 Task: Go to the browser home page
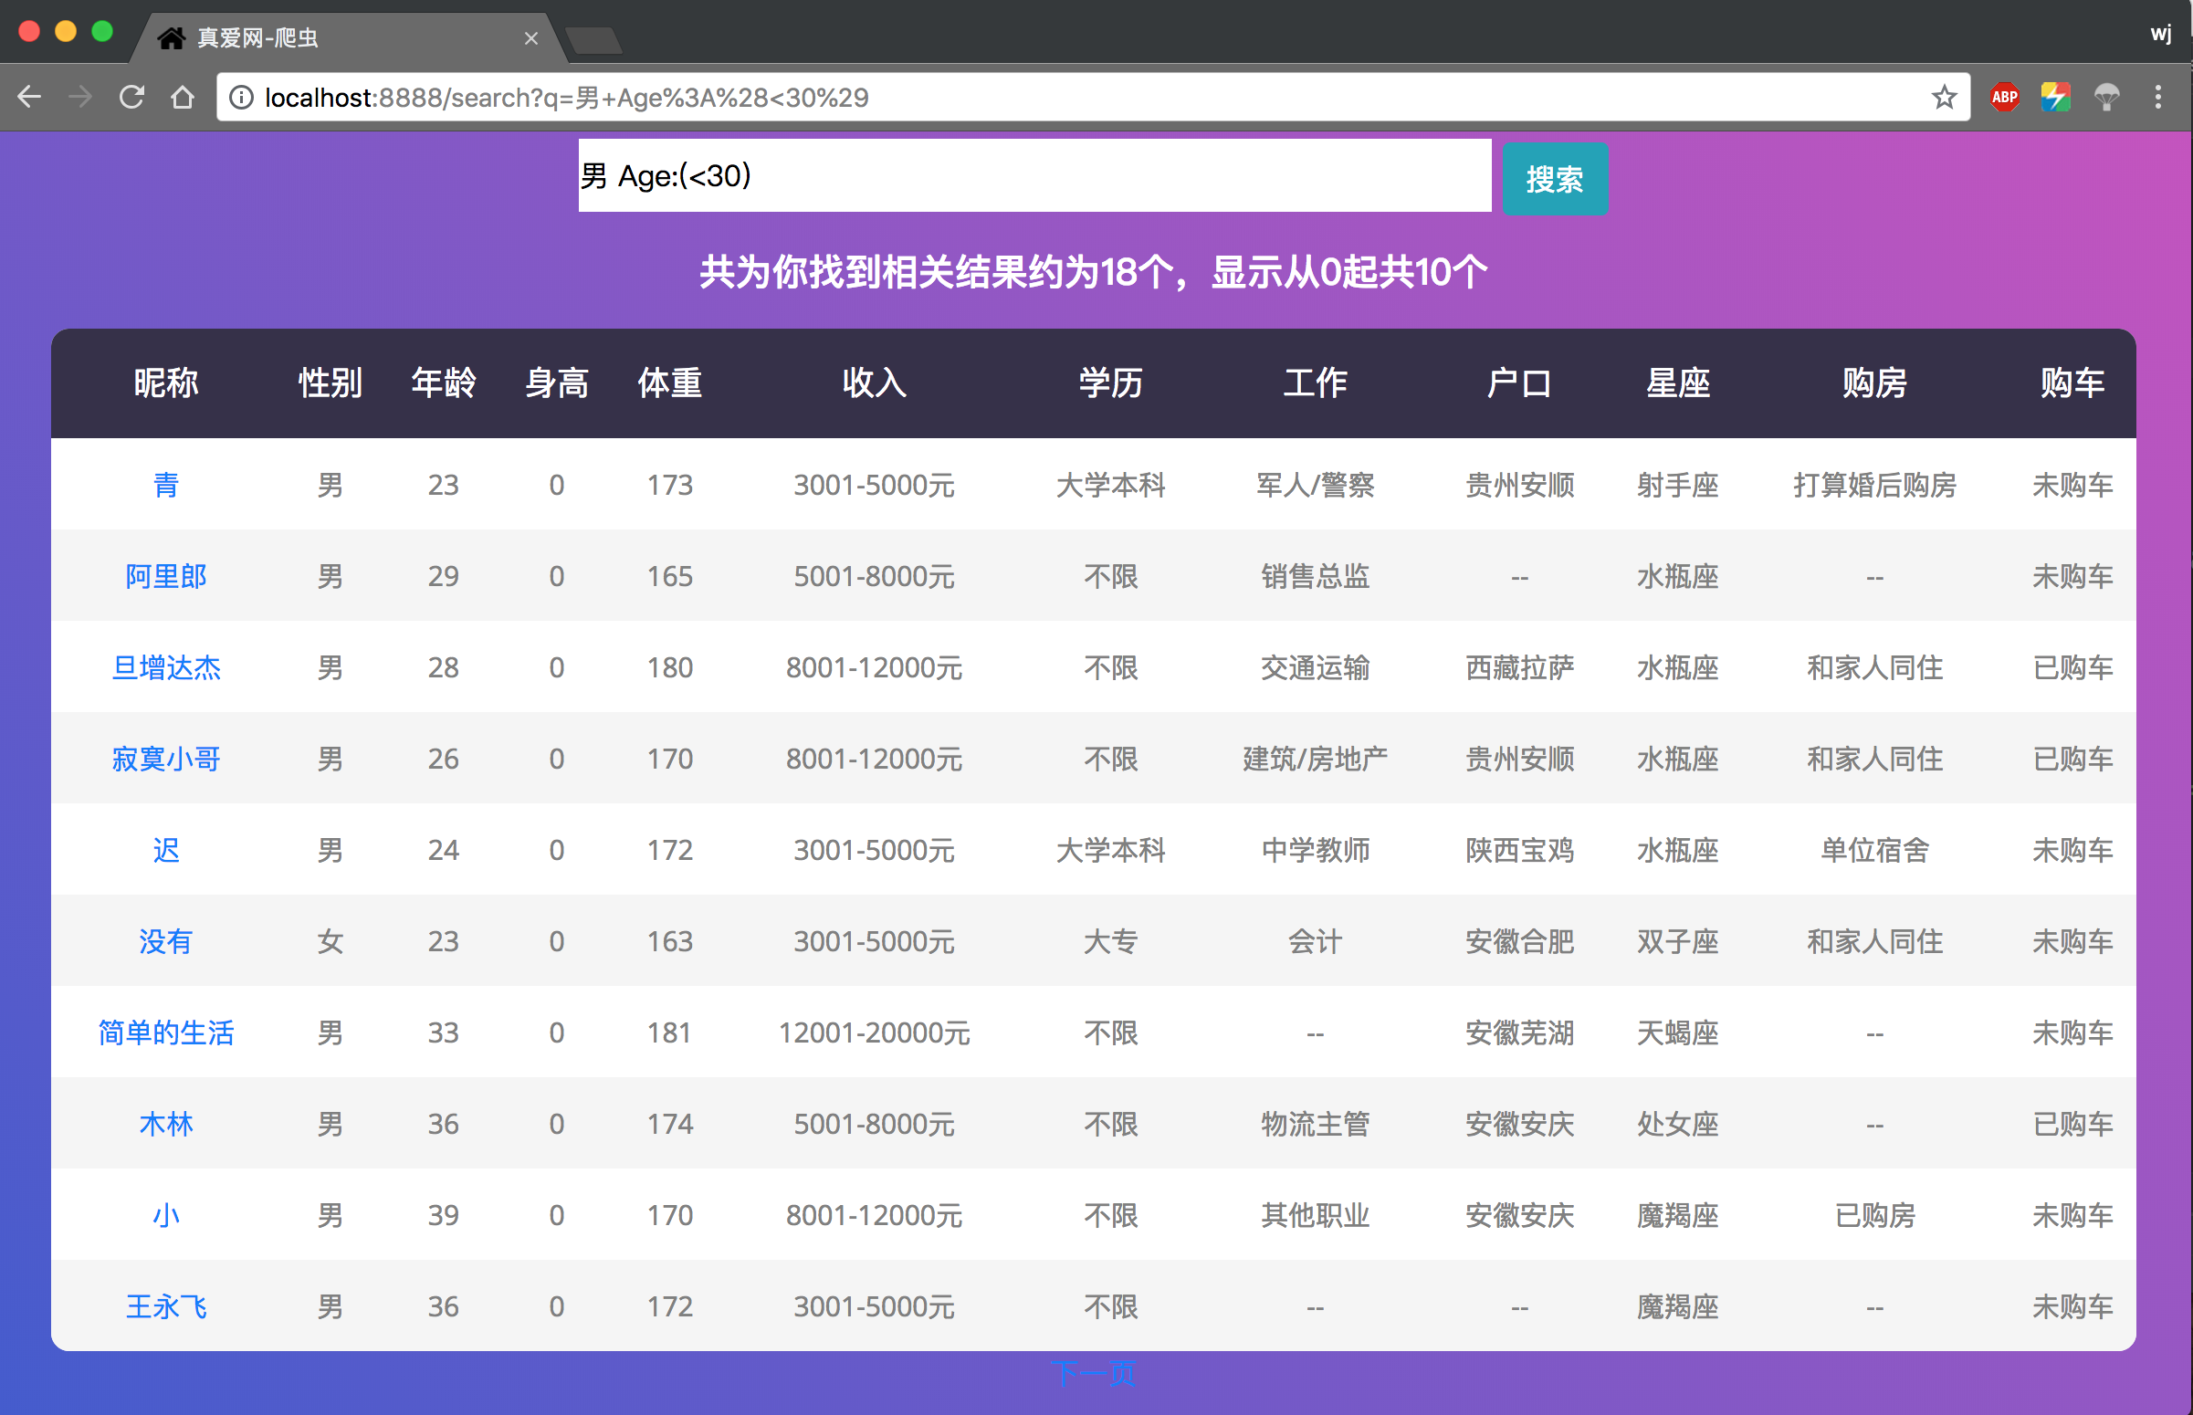coord(183,97)
